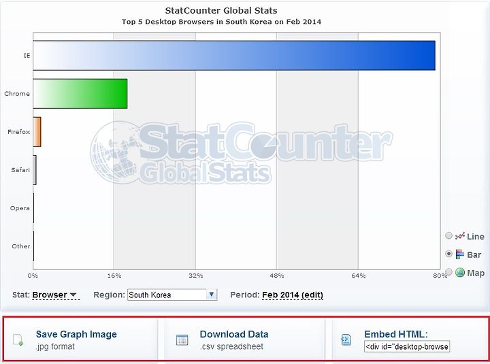The image size is (490, 364).
Task: Edit the period Feb 2014
Action: [x=293, y=295]
